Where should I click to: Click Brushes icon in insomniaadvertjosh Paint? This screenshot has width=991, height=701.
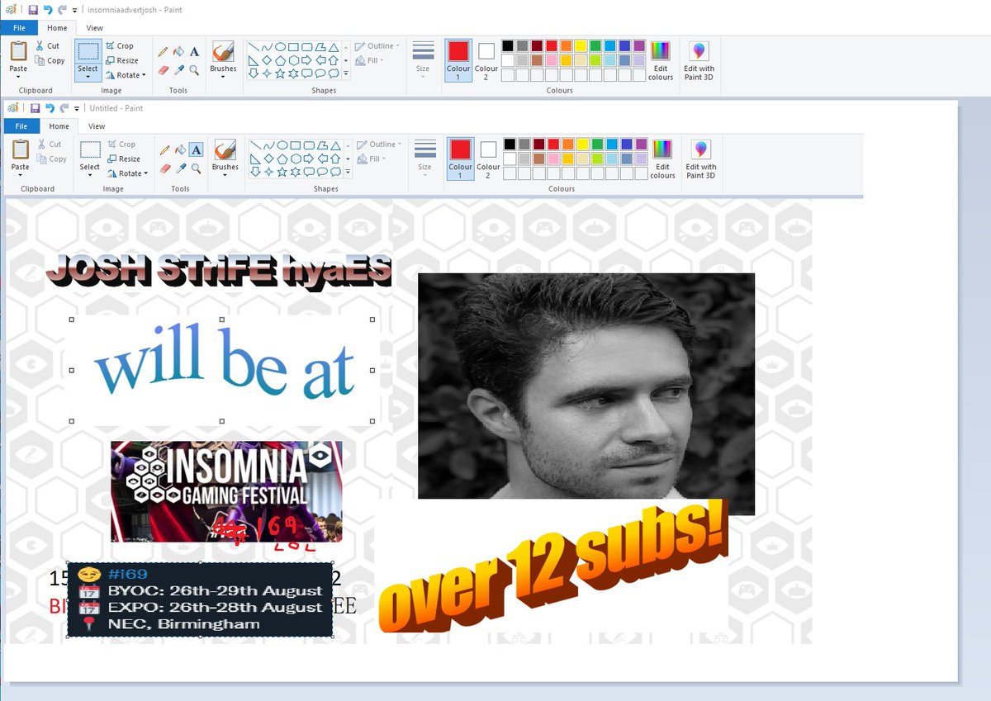(223, 51)
